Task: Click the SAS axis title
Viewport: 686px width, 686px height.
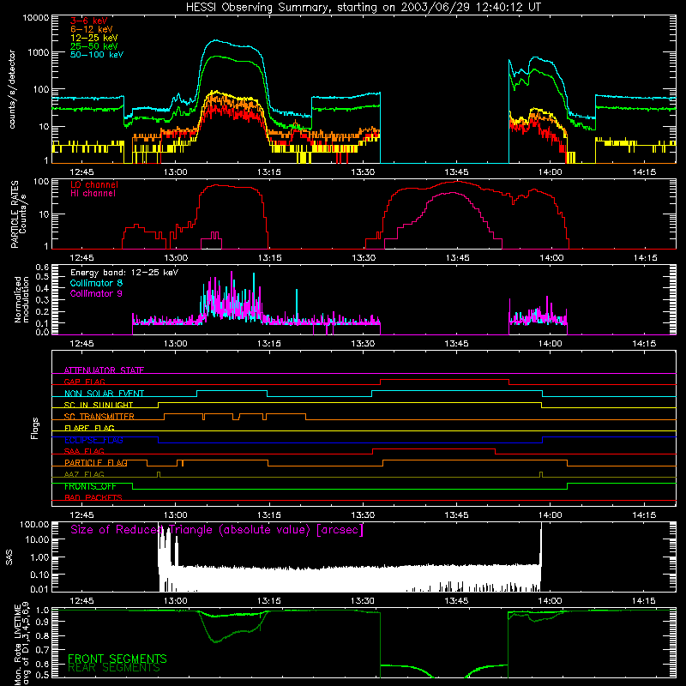Action: 9,557
